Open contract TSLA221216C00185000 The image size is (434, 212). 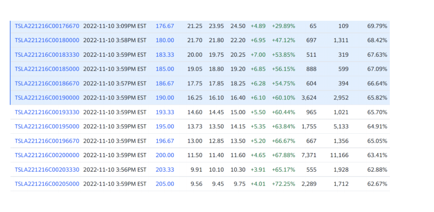click(x=47, y=69)
